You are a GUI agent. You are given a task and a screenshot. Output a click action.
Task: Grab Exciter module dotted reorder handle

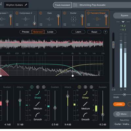(73, 25)
